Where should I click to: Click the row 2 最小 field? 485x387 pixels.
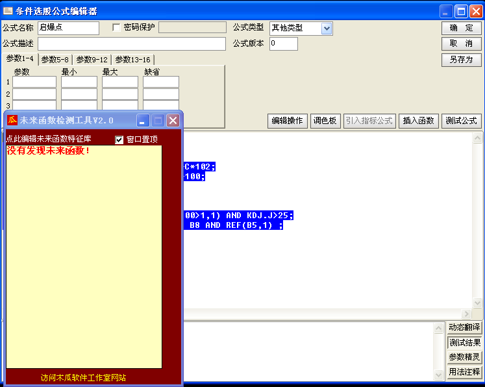tap(79, 94)
